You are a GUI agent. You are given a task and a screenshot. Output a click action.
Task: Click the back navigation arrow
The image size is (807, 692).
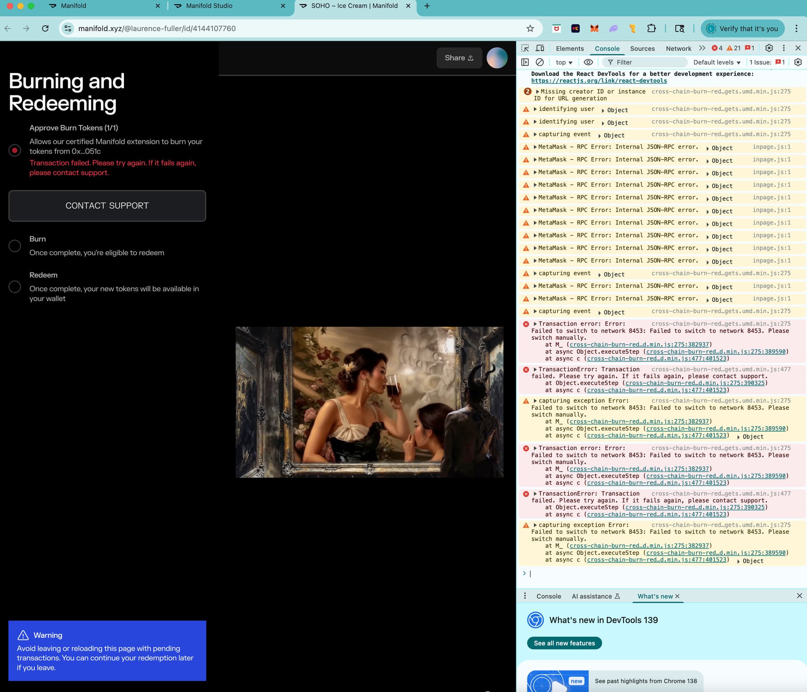click(8, 29)
